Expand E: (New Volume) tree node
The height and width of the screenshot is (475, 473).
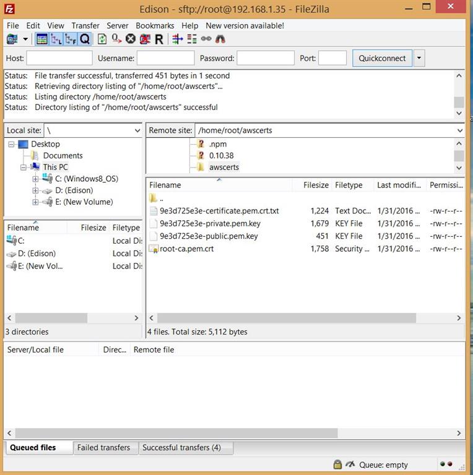[x=35, y=202]
